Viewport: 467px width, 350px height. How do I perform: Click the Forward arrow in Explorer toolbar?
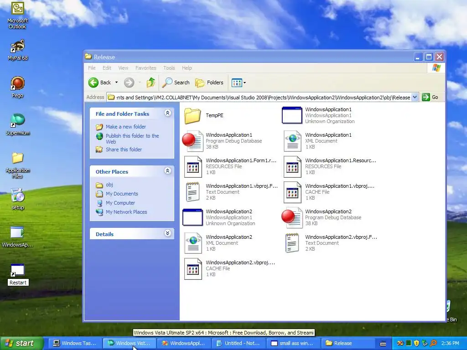(129, 82)
